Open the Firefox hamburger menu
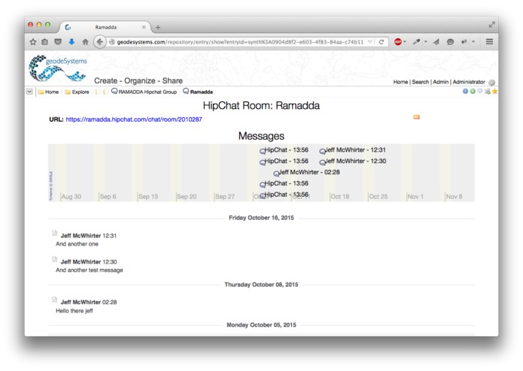 489,42
